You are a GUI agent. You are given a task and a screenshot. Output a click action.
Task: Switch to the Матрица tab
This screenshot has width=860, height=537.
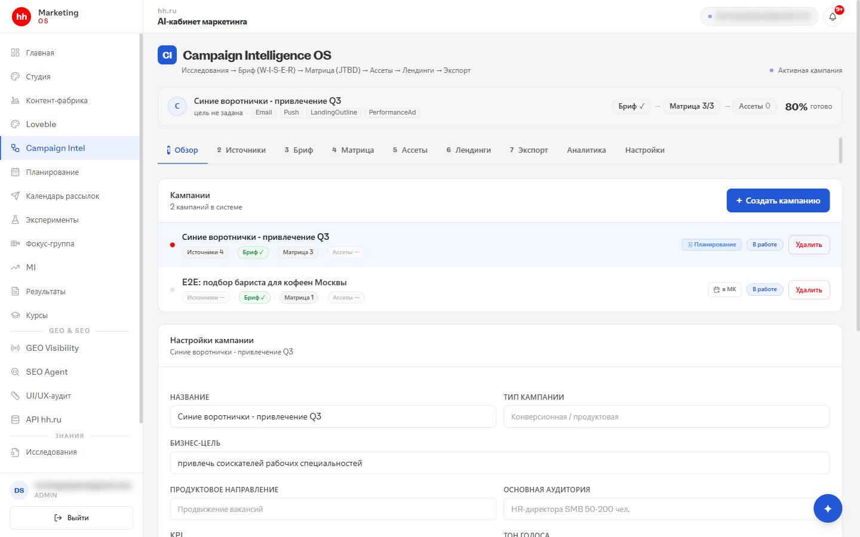(x=353, y=150)
